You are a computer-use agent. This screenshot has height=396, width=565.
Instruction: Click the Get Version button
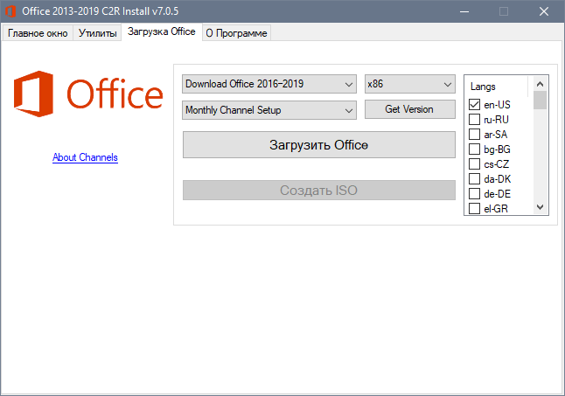pos(410,109)
